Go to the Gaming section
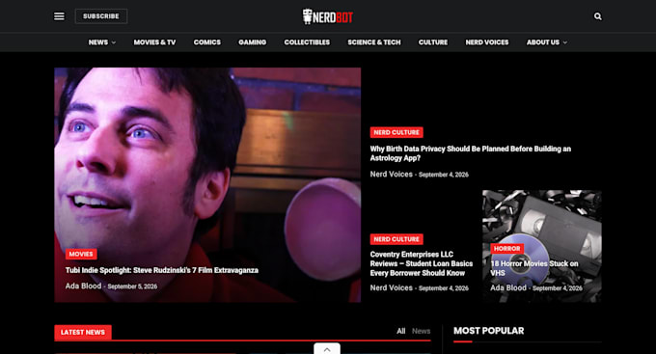656x354 pixels. tap(253, 42)
